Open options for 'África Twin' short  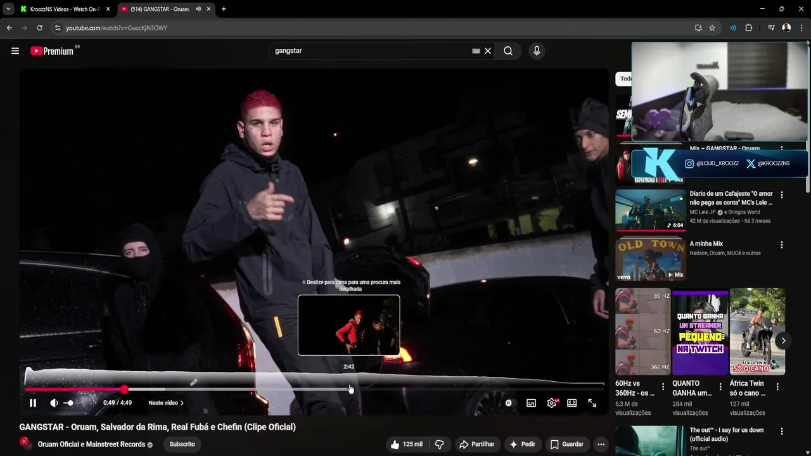[777, 386]
